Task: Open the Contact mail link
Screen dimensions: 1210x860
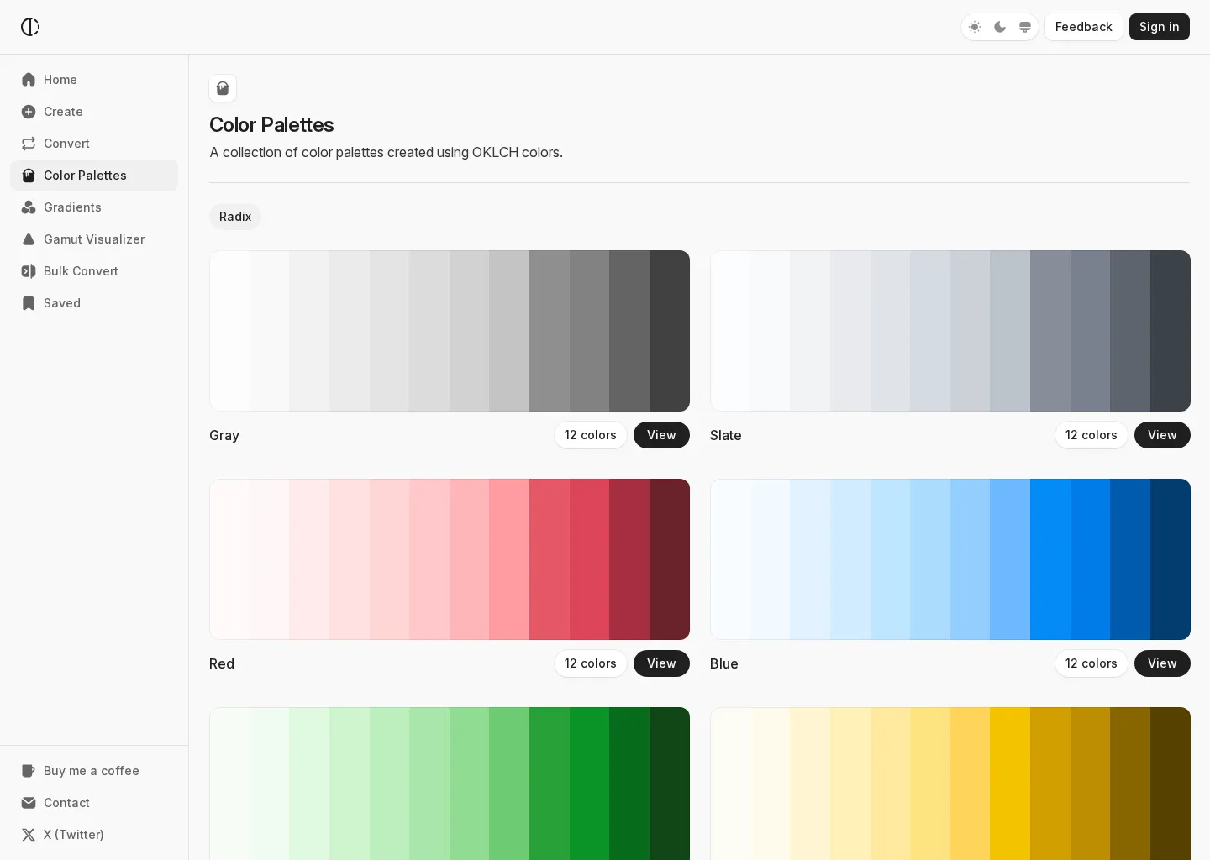Action: 66,803
